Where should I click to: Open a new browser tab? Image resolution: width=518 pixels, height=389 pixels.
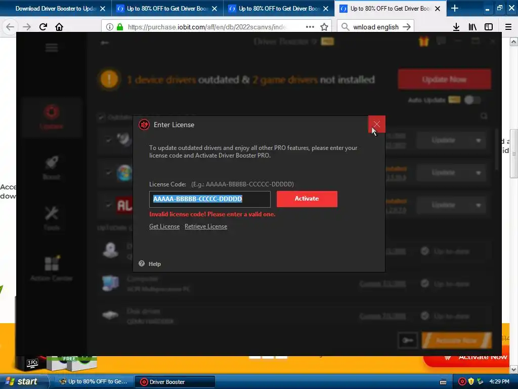455,8
